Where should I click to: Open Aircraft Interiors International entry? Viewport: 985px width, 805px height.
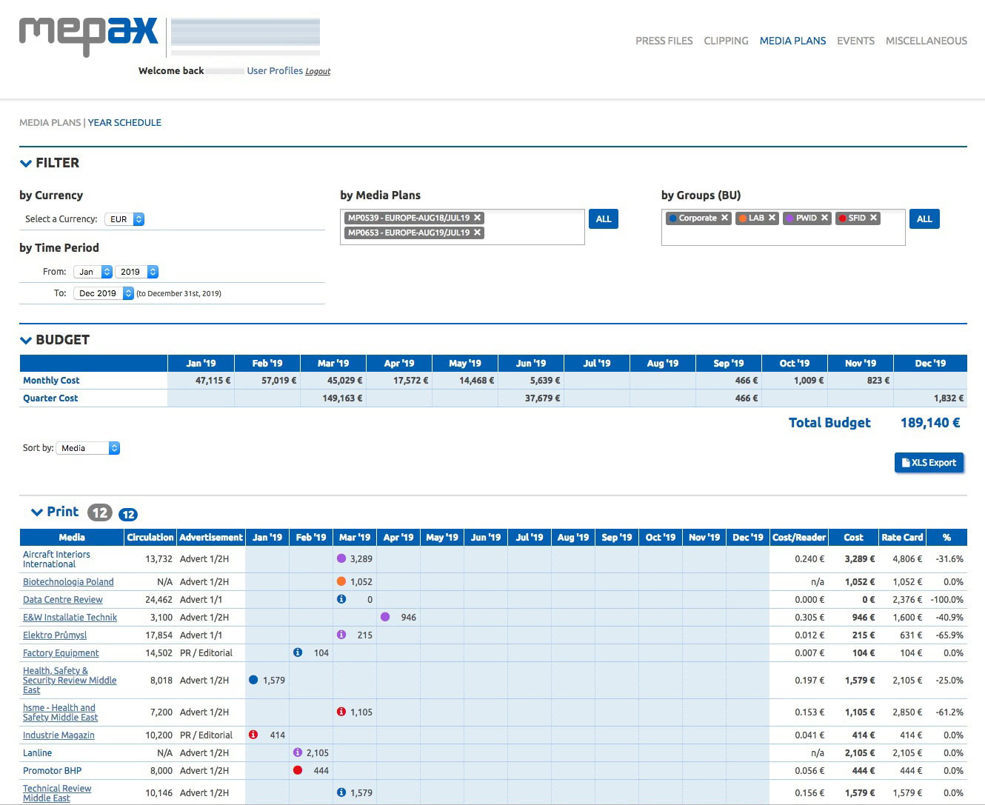[x=56, y=559]
